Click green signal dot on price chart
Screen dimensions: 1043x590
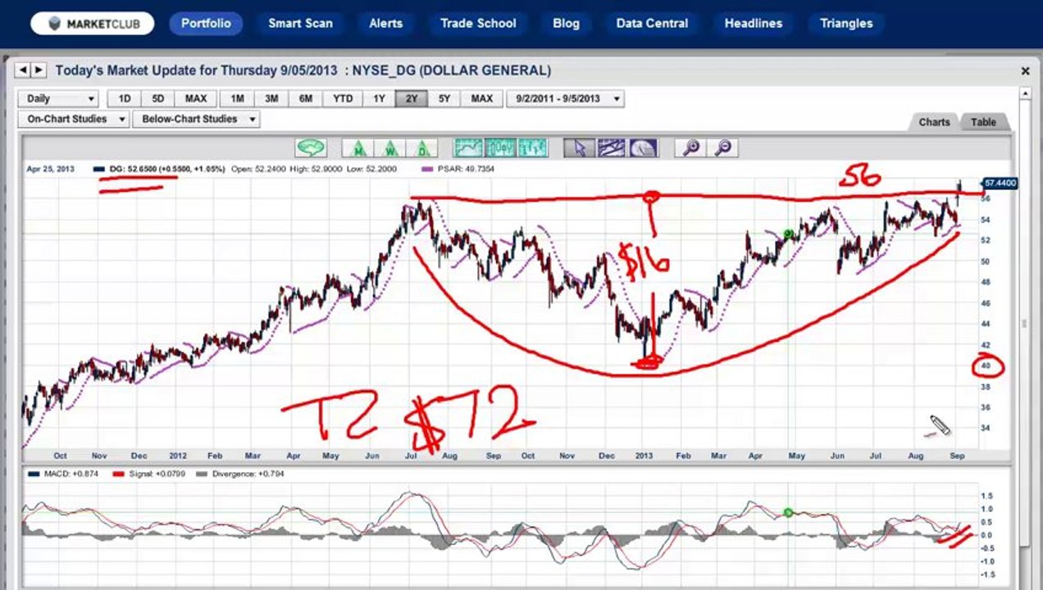point(788,234)
